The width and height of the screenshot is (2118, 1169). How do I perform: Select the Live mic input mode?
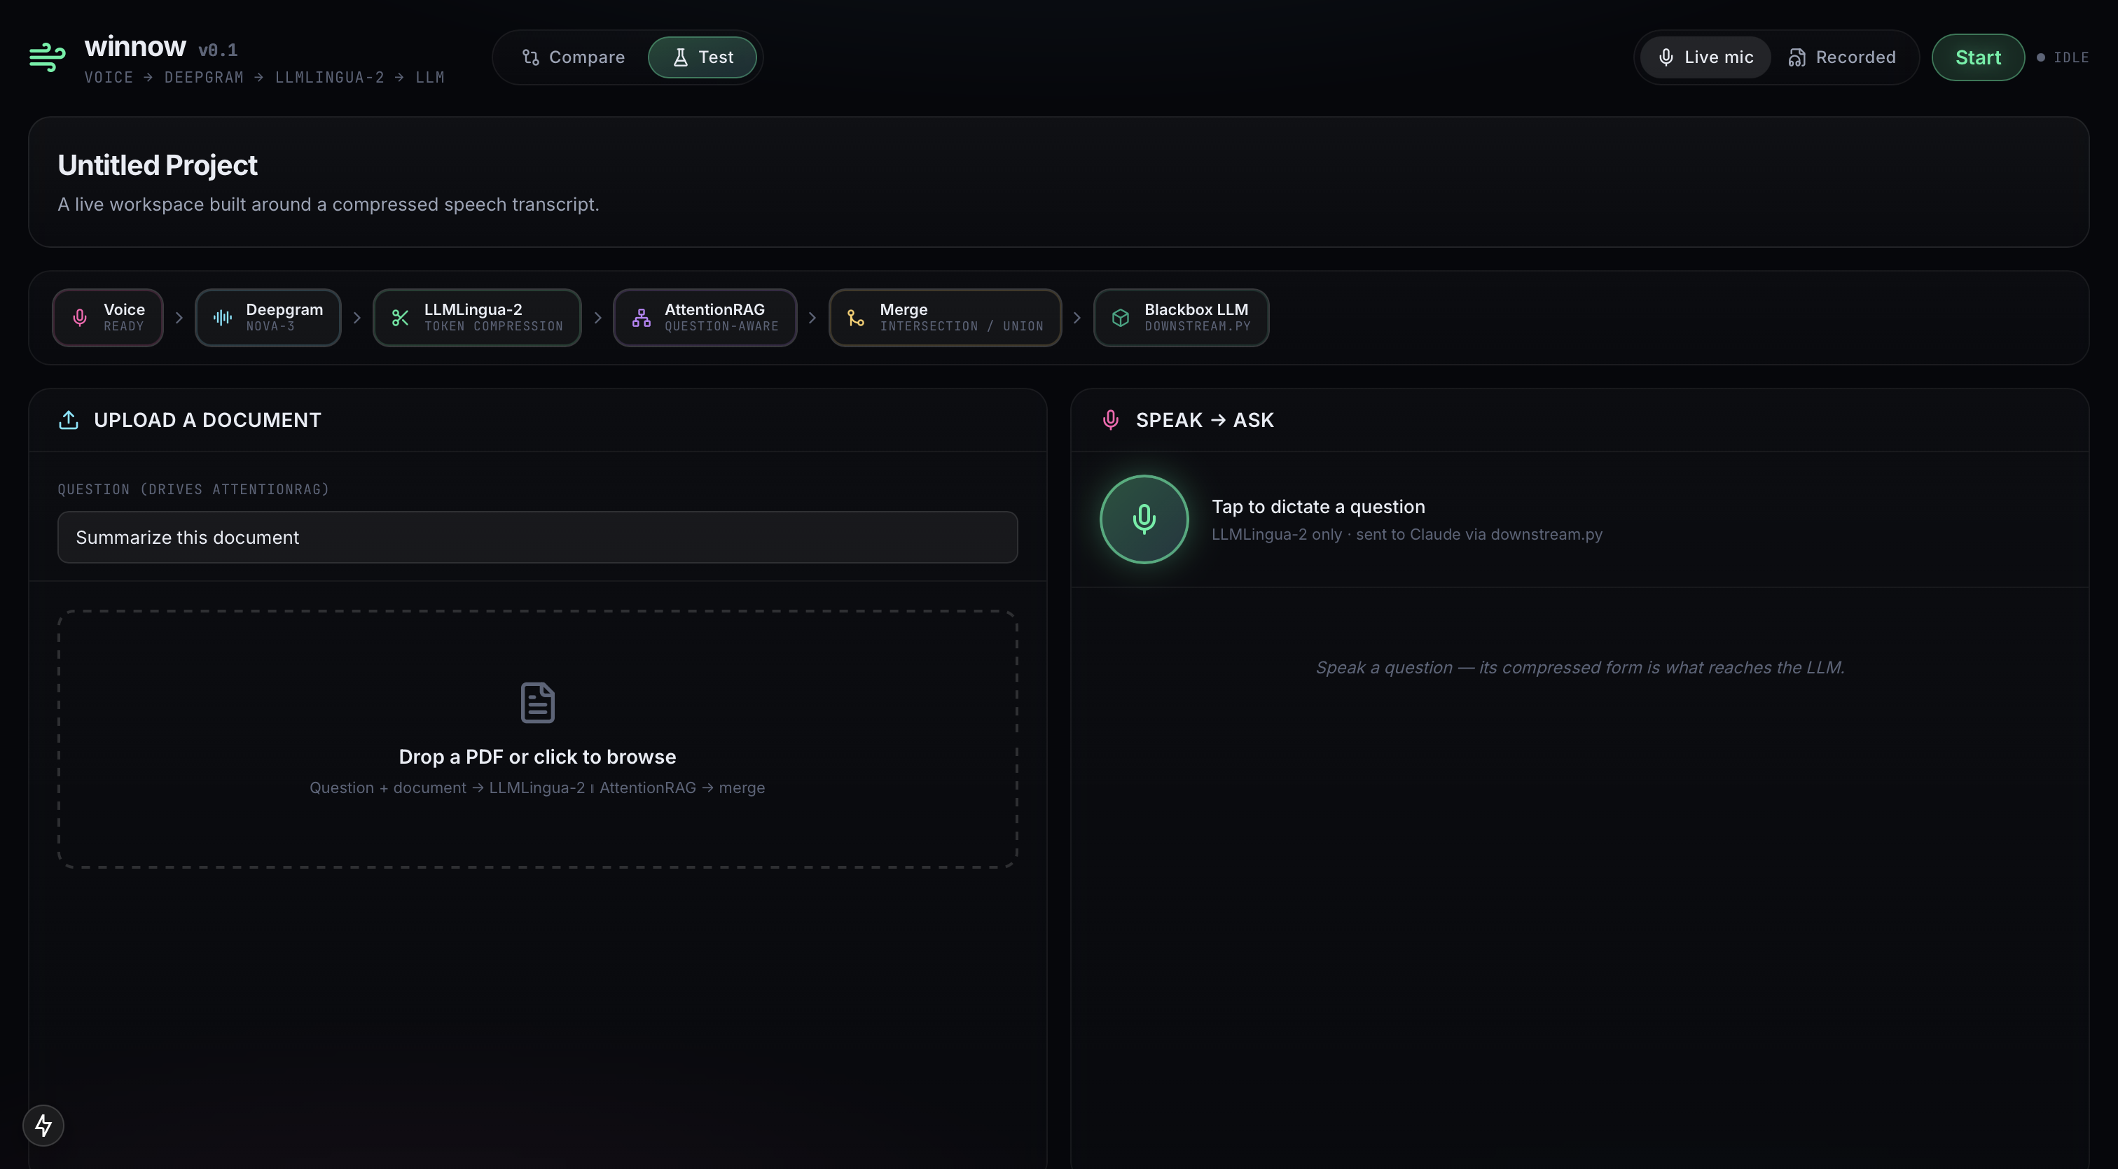(1705, 57)
